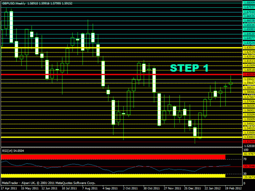Click the 27 Nov 2011 date label

(173, 189)
